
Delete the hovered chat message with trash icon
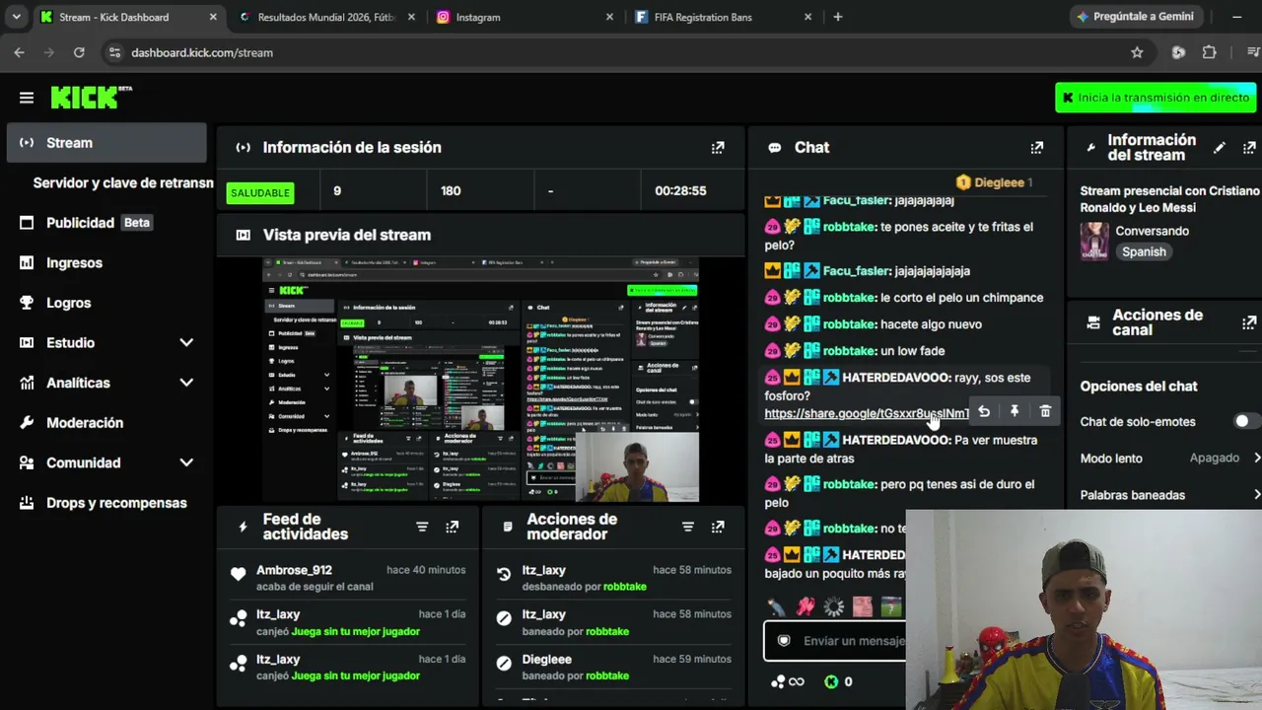1045,411
